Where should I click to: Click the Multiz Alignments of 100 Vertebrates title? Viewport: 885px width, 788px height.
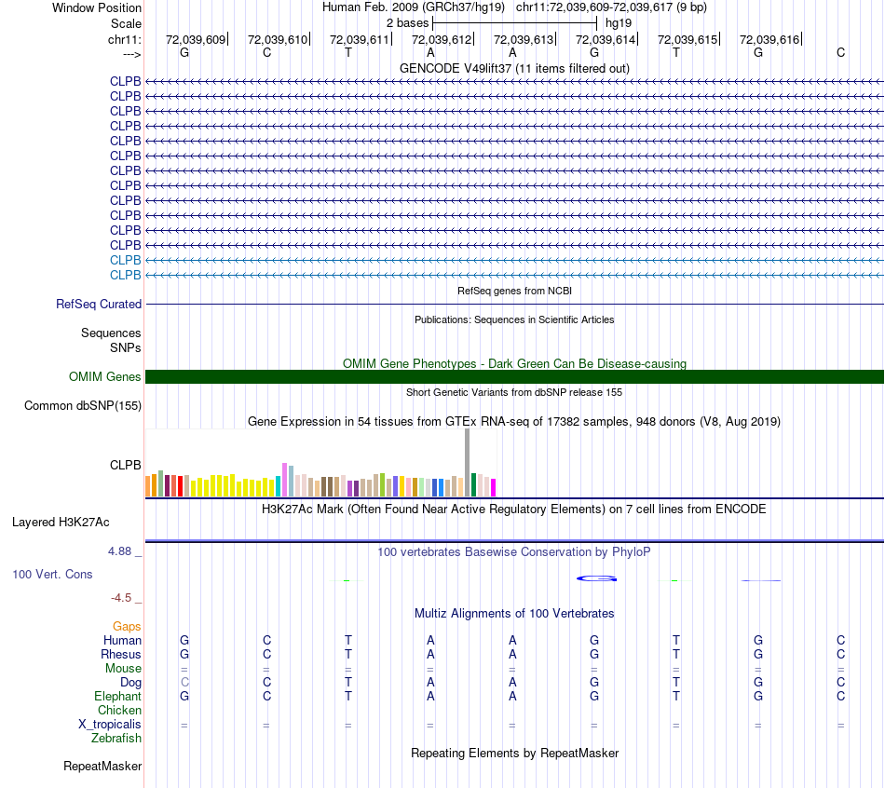pos(514,614)
